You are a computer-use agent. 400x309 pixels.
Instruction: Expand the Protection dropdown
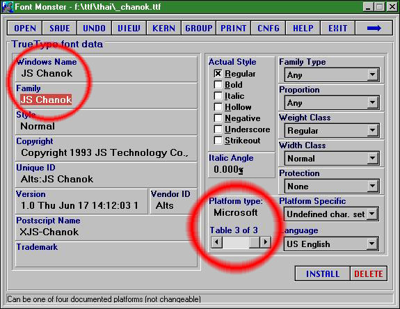(x=372, y=186)
